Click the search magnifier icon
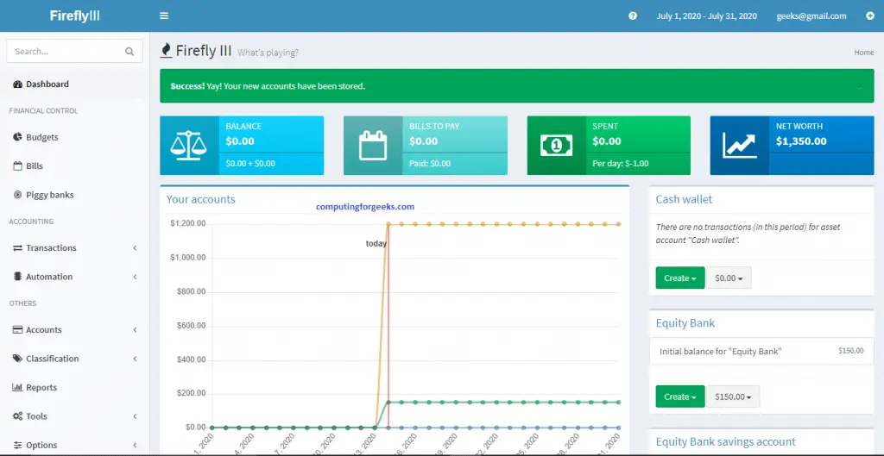The height and width of the screenshot is (456, 884). coord(129,51)
